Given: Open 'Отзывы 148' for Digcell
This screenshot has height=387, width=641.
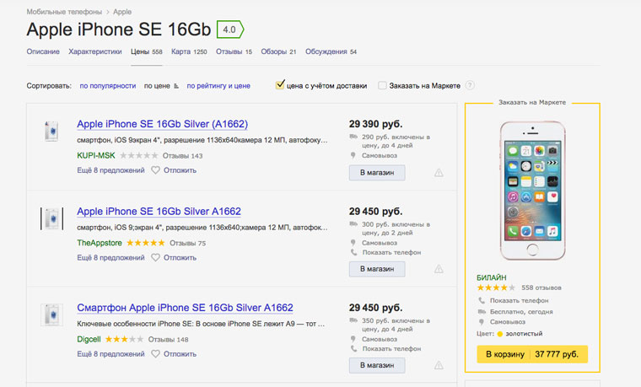Looking at the screenshot, I should [169, 340].
